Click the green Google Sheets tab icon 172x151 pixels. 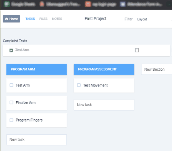7,4
